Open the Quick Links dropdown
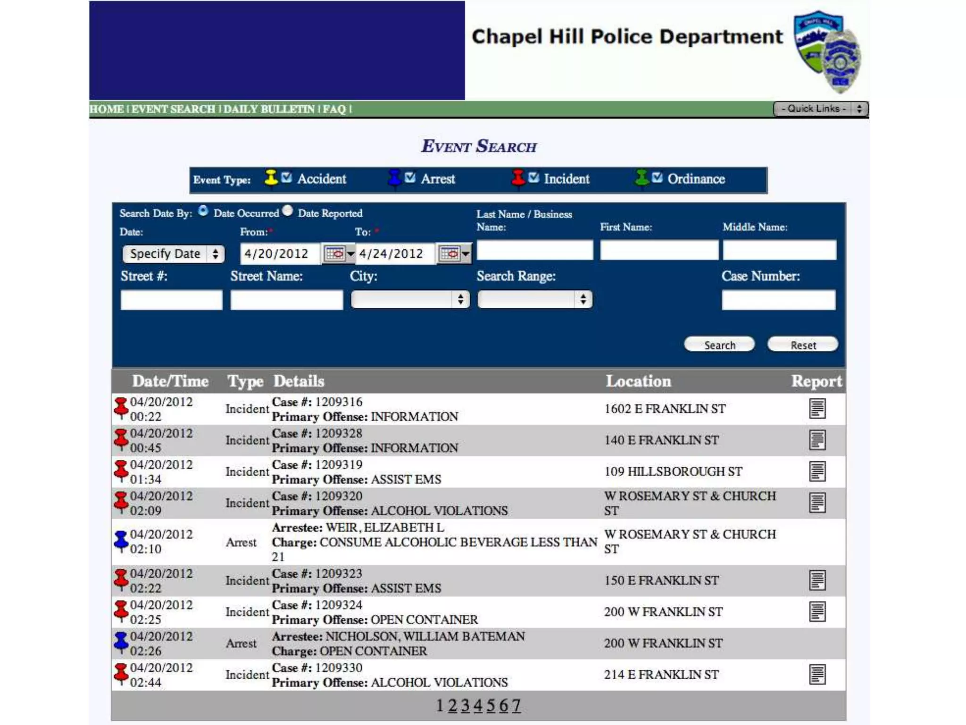The width and height of the screenshot is (966, 725). (x=820, y=109)
